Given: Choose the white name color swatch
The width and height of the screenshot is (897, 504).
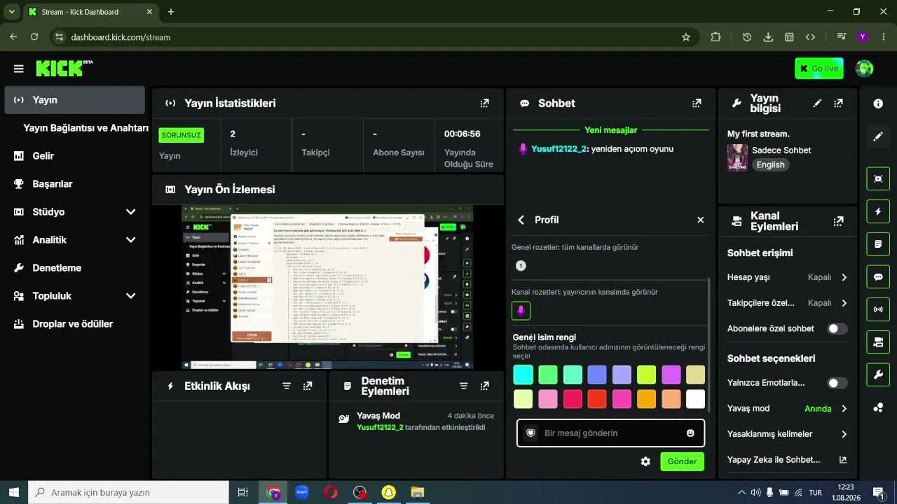Looking at the screenshot, I should pyautogui.click(x=695, y=399).
